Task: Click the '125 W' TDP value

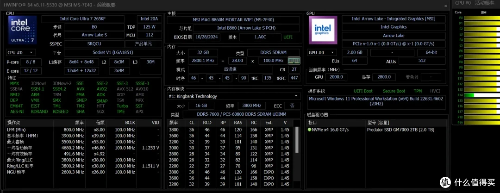Action: coord(149,27)
